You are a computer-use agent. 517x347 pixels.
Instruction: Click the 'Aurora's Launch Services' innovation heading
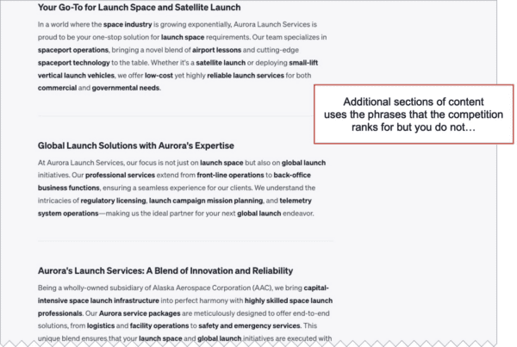[x=165, y=271]
